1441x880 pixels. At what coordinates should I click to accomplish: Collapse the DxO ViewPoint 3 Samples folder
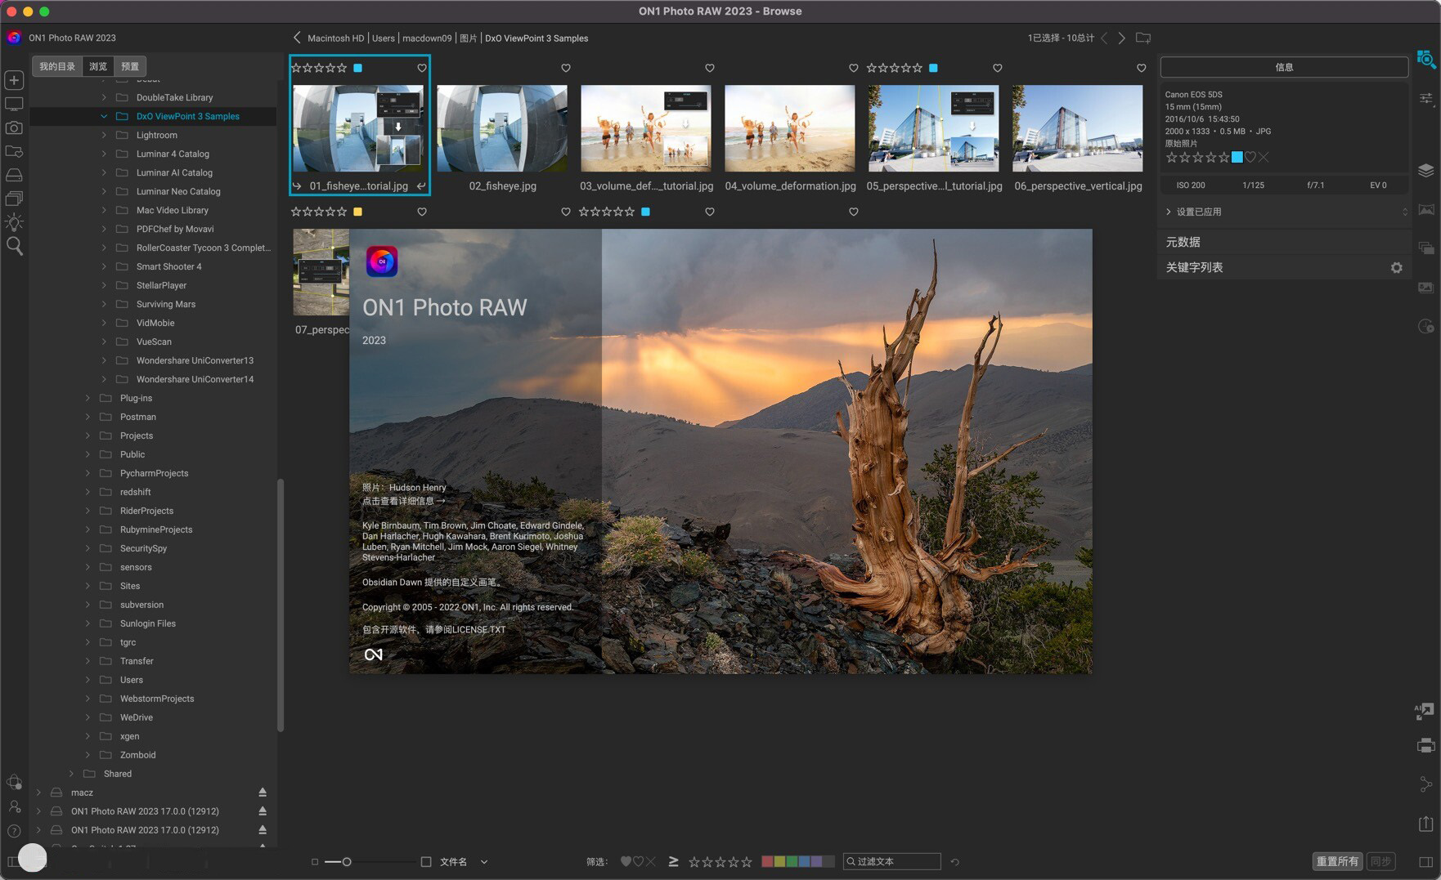104,116
